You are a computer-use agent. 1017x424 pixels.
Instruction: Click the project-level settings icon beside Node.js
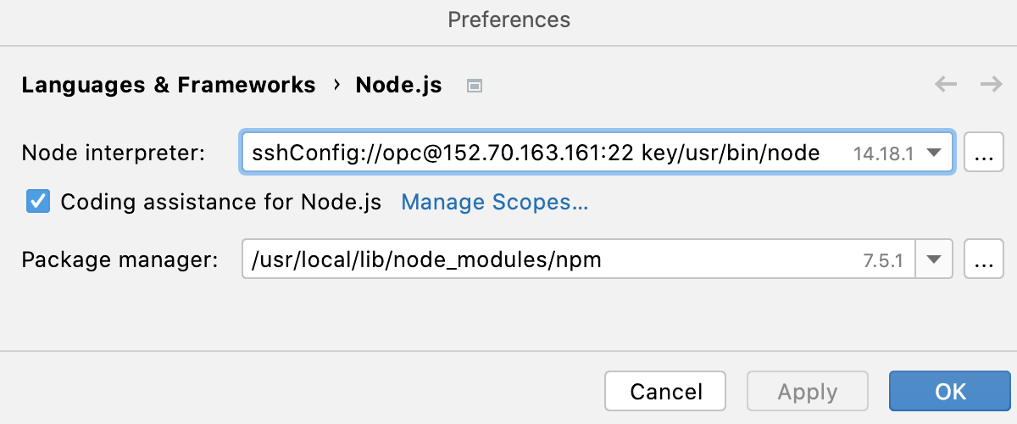(475, 86)
